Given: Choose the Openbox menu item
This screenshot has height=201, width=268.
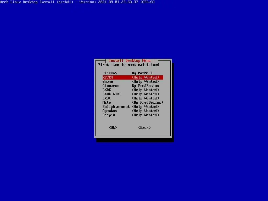Looking at the screenshot, I should [x=133, y=111].
